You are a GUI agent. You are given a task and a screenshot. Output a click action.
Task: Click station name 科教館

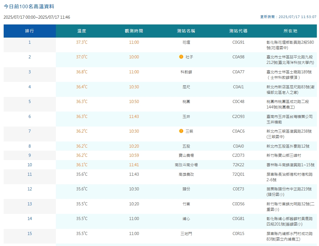(x=186, y=72)
